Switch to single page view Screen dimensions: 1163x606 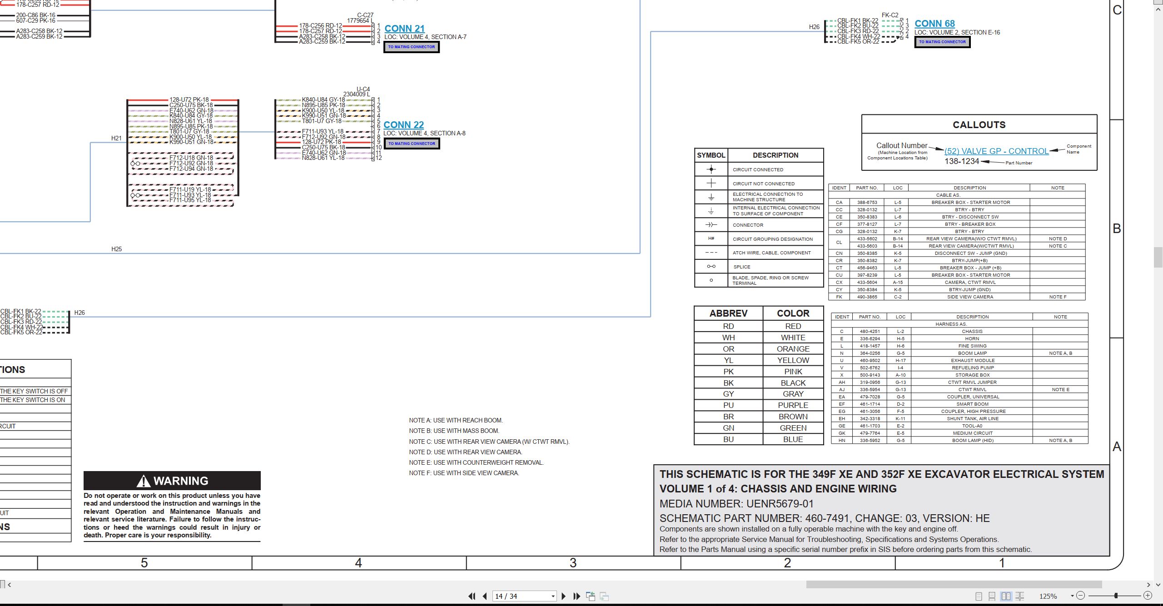(979, 596)
